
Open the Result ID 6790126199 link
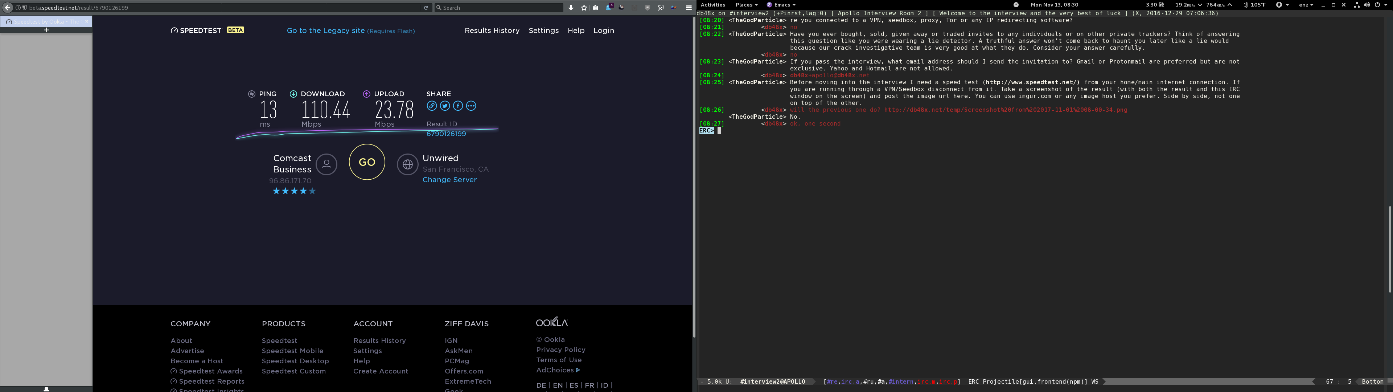(x=446, y=134)
